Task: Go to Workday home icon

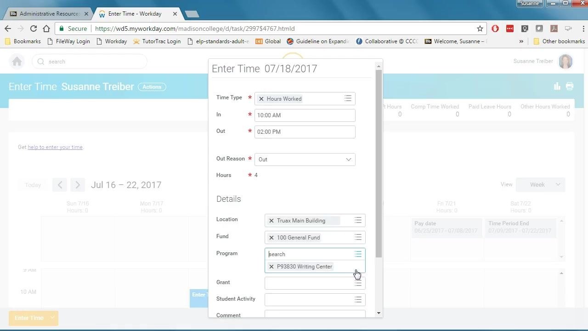Action: pos(17,61)
